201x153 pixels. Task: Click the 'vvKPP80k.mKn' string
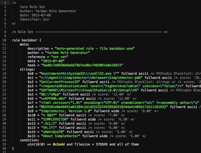coord(53,99)
